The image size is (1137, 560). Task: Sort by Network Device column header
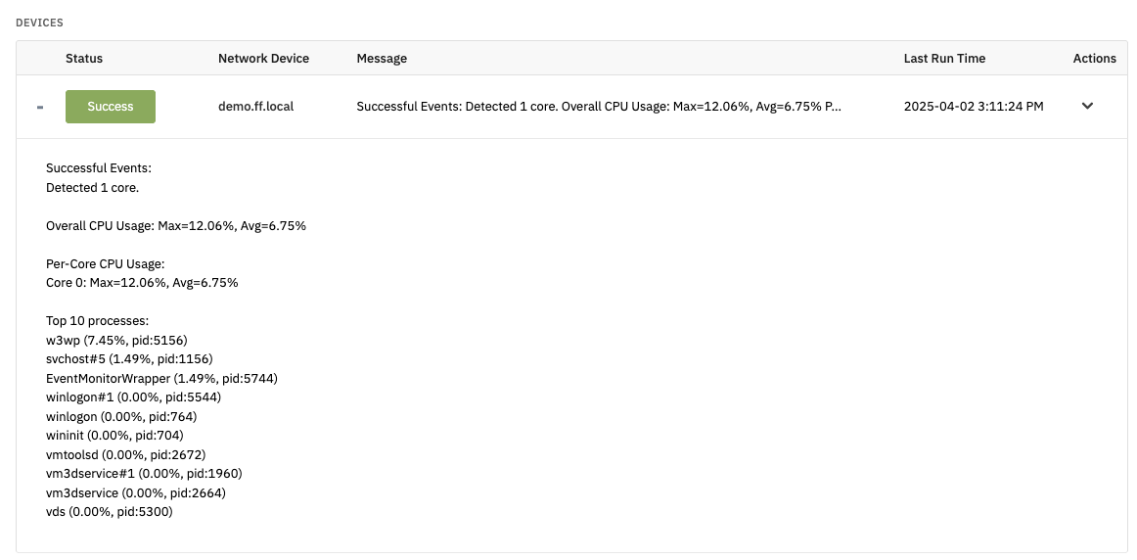tap(264, 58)
